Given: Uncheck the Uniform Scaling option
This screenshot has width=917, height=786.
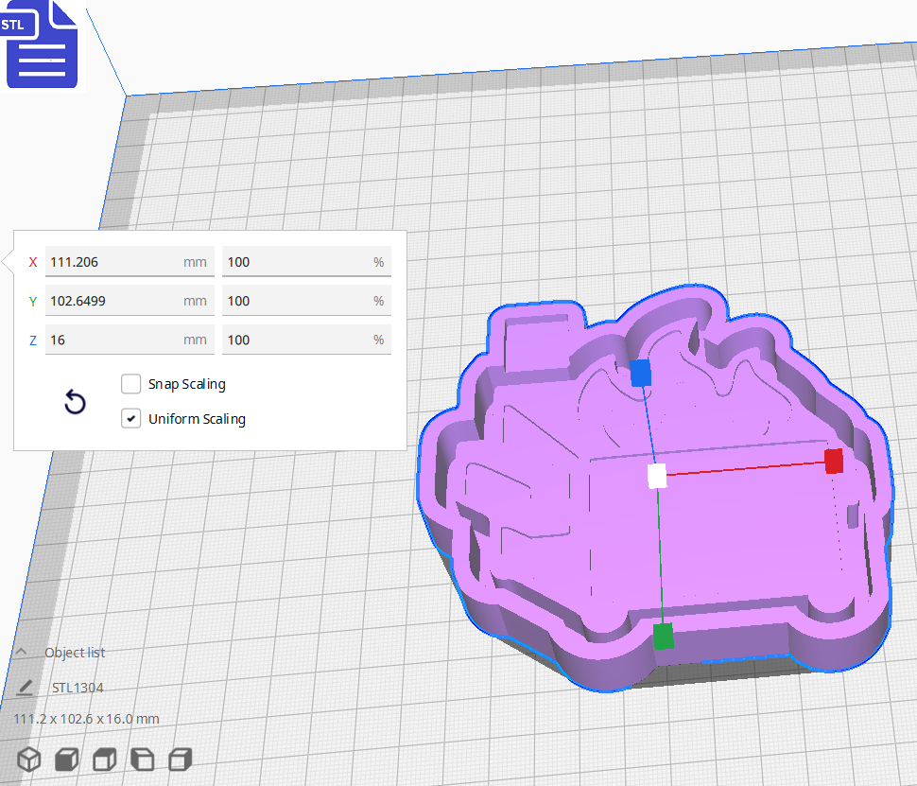Looking at the screenshot, I should click(x=130, y=418).
